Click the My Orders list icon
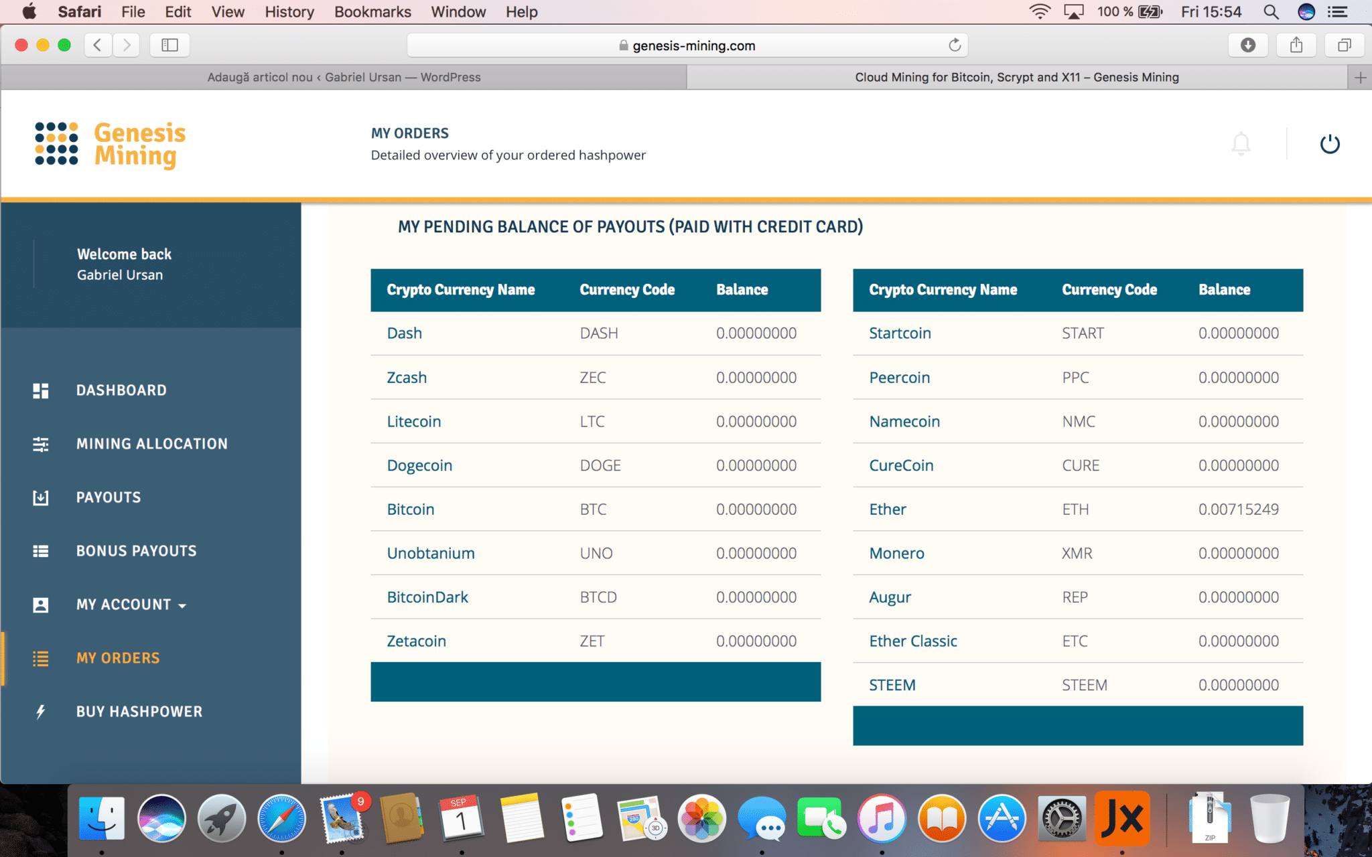Screen dimensions: 1372x857 pyautogui.click(x=41, y=658)
